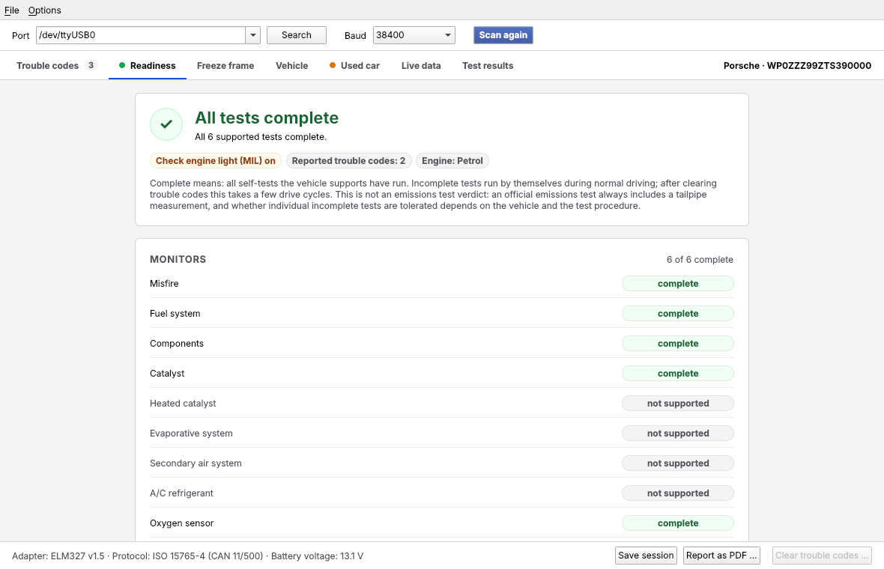
Task: Click the "All tests complete" heading
Action: [267, 118]
